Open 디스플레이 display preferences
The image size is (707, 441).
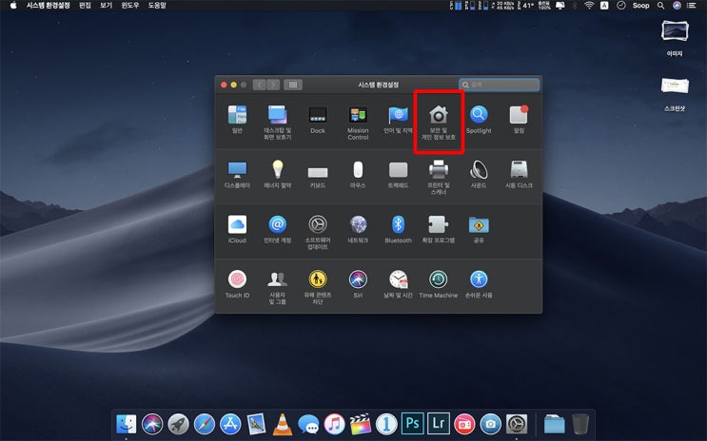tap(237, 174)
